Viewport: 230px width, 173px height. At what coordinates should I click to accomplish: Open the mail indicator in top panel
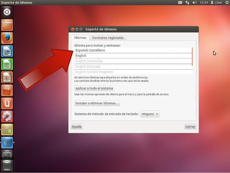[x=180, y=2]
